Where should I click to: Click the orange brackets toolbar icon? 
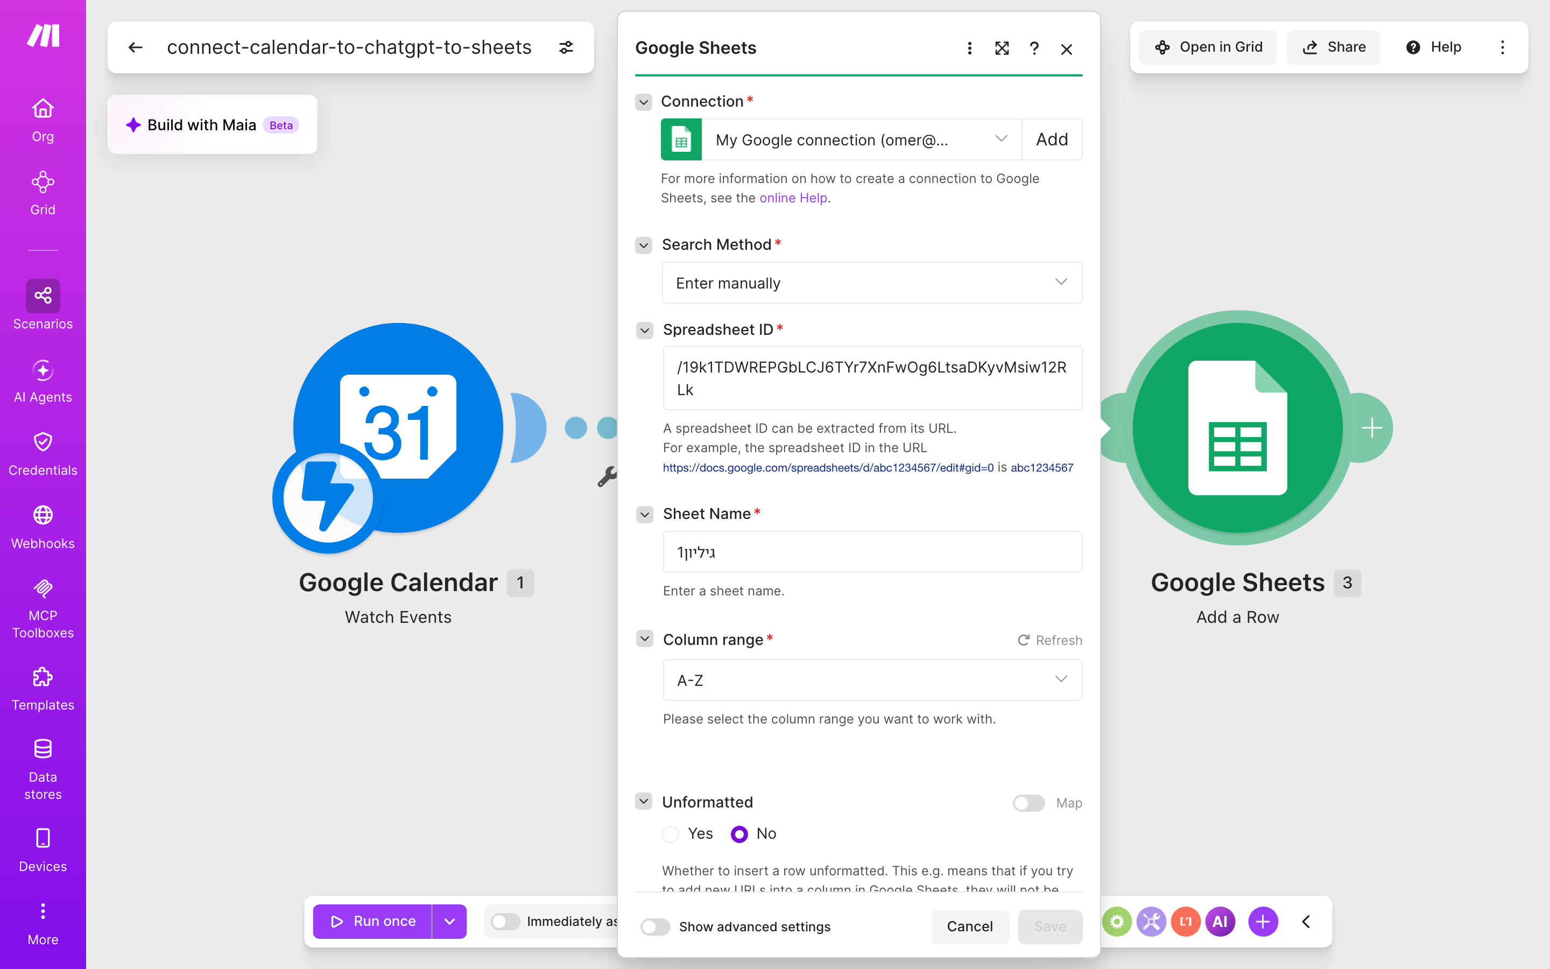pyautogui.click(x=1186, y=922)
